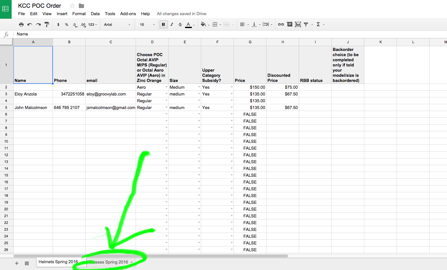This screenshot has width=447, height=270.
Task: Click the undo arrow icon
Action: (30, 25)
